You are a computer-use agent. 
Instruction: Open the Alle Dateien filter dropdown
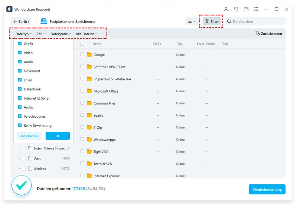click(87, 34)
